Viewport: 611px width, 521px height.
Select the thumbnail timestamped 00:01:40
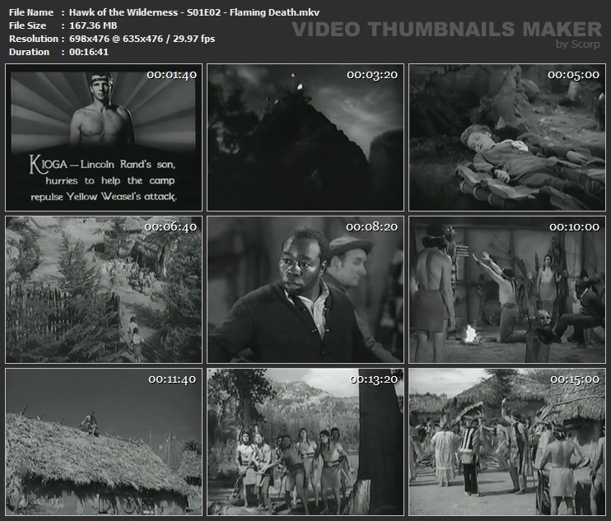tap(104, 137)
